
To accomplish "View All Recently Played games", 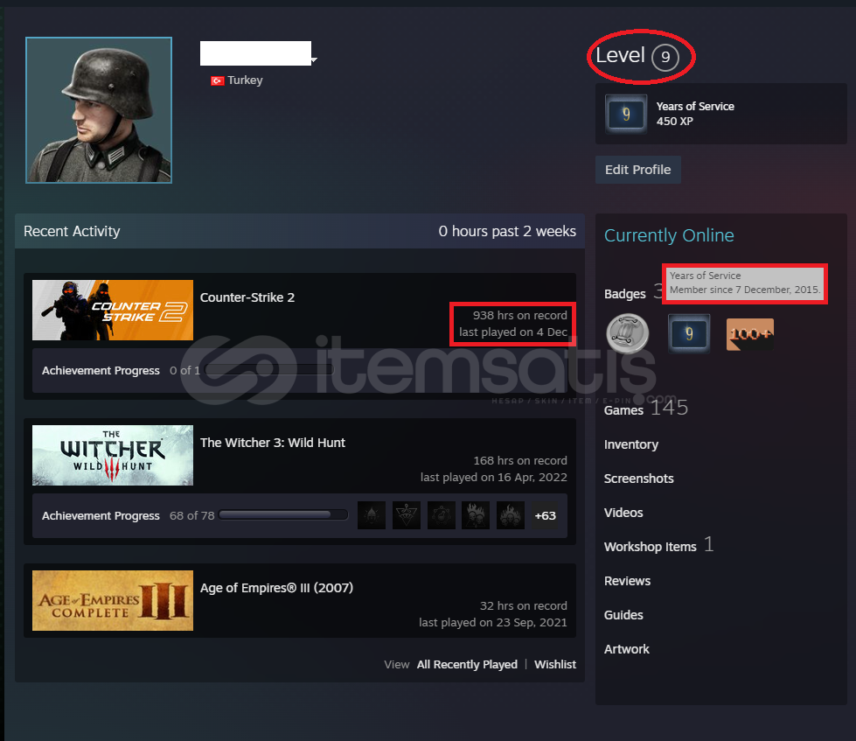I will coord(467,665).
